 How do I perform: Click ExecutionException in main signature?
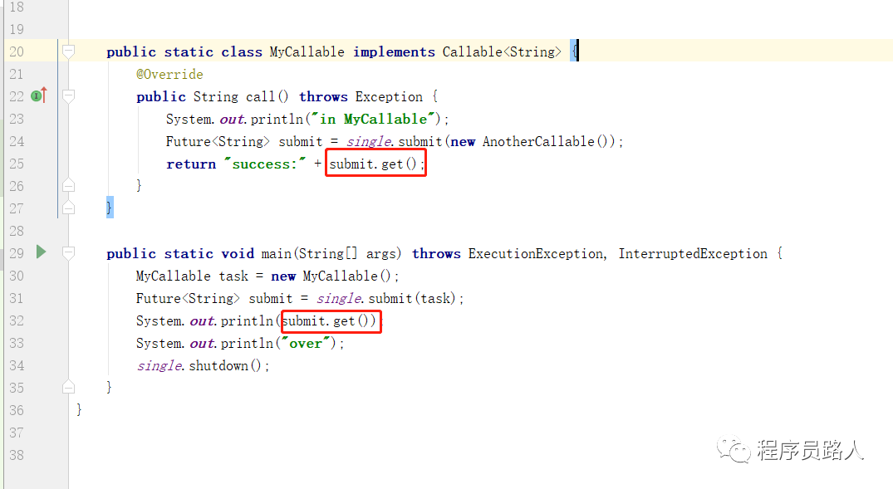point(536,253)
